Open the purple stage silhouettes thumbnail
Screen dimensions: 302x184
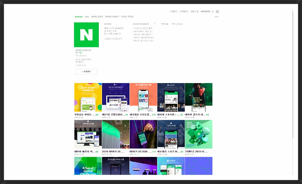(143, 166)
